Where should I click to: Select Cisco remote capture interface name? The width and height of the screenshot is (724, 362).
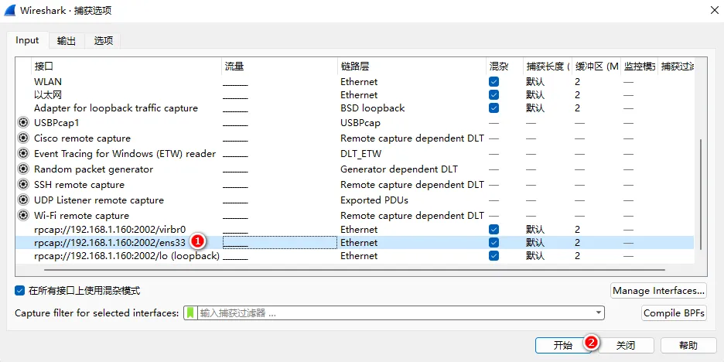point(82,138)
